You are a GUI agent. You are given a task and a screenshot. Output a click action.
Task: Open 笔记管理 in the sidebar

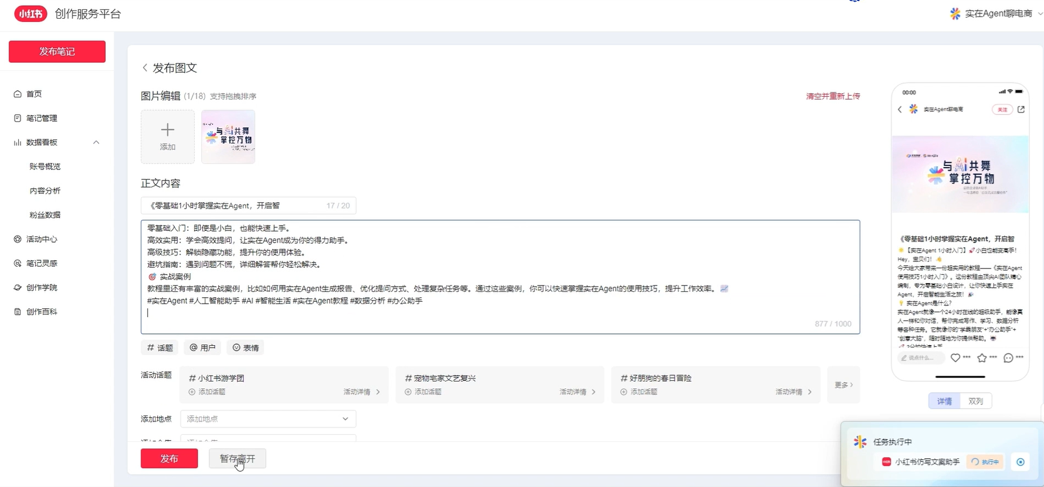42,118
